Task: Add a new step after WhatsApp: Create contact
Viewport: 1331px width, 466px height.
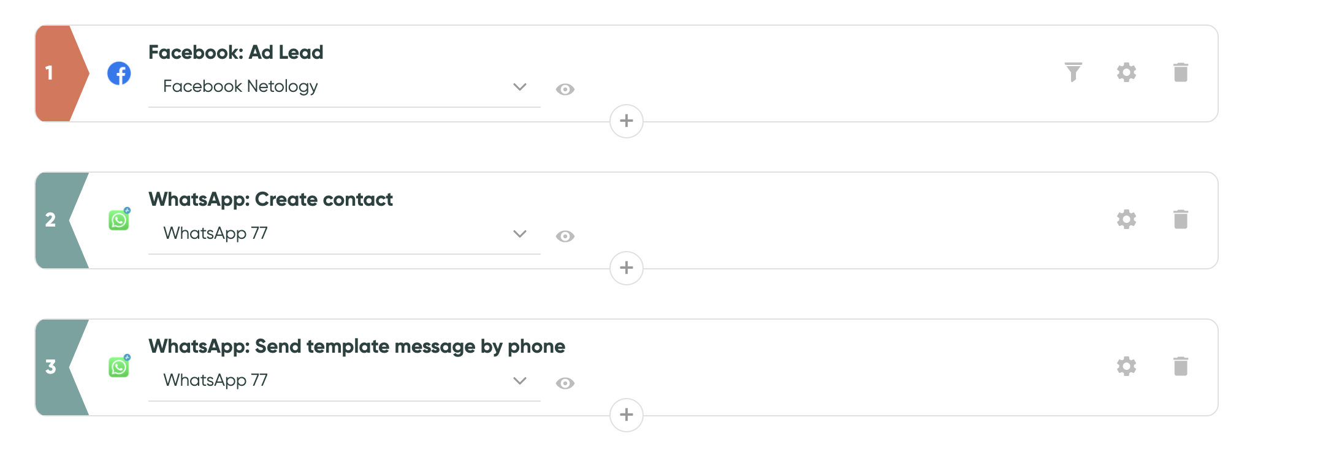Action: (x=627, y=268)
